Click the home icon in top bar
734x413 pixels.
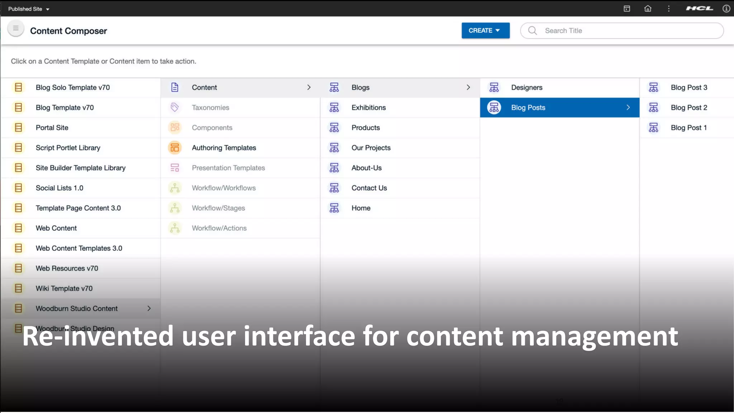(x=648, y=9)
